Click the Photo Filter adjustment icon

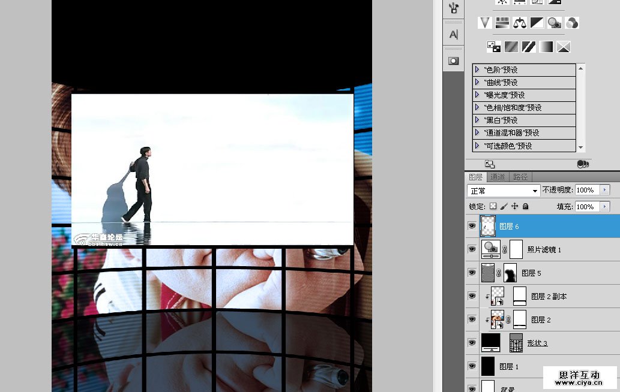pos(555,23)
